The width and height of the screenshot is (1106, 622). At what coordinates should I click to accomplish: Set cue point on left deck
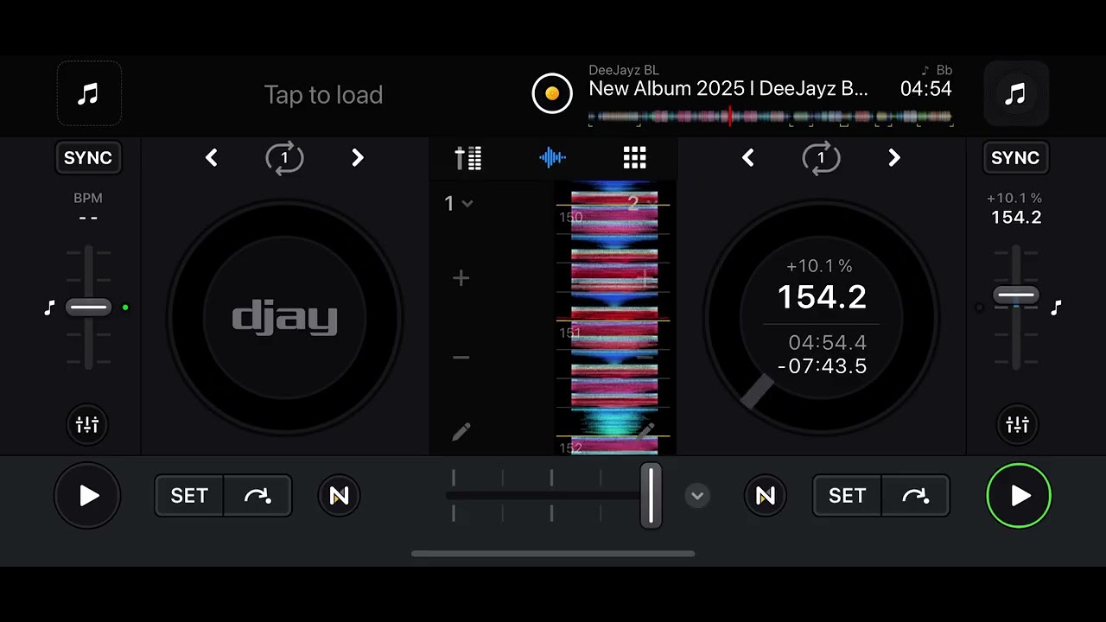(189, 496)
